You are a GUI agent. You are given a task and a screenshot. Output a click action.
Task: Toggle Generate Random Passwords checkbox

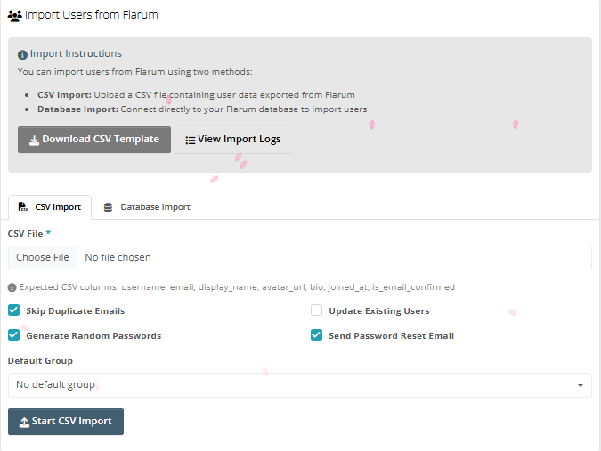tap(13, 335)
